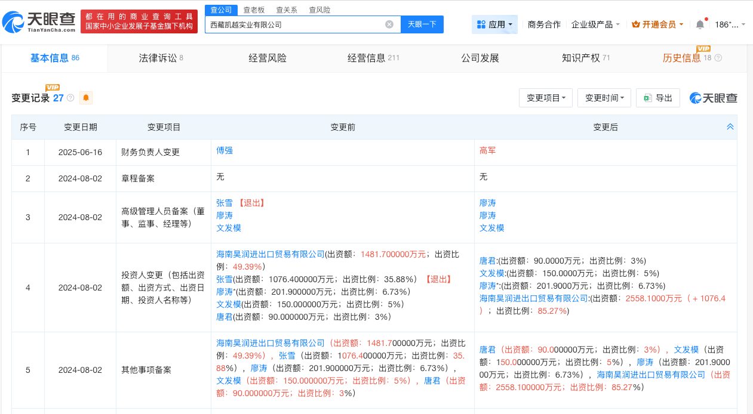Click the subscribe bell icon next to 变更记录
The height and width of the screenshot is (414, 753).
click(86, 98)
